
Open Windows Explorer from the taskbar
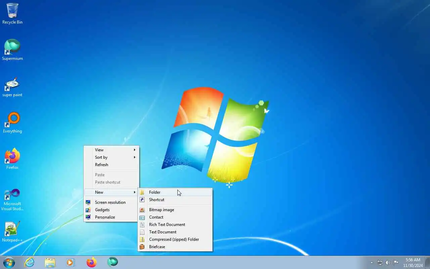tap(50, 262)
